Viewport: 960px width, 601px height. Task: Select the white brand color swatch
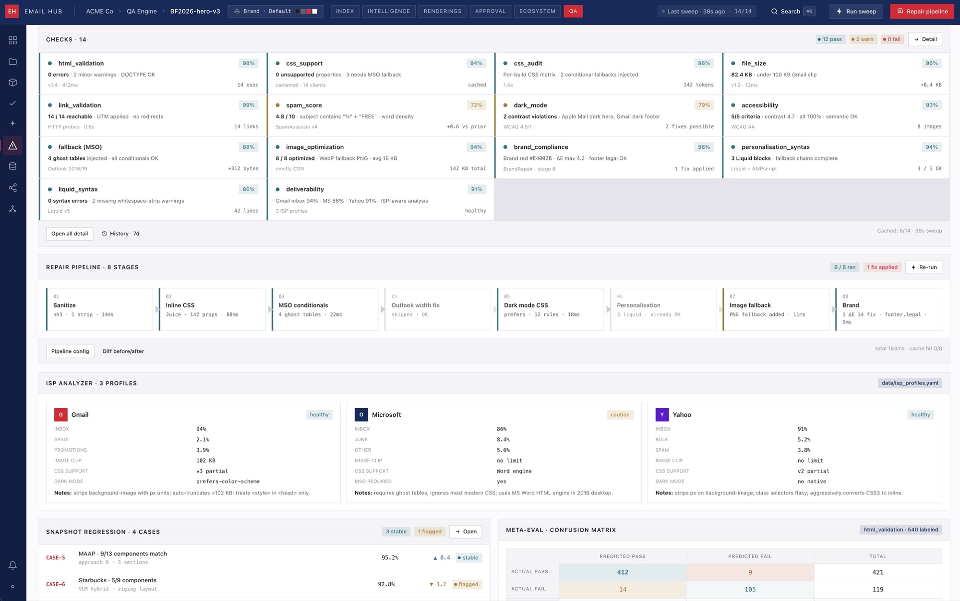coord(315,11)
